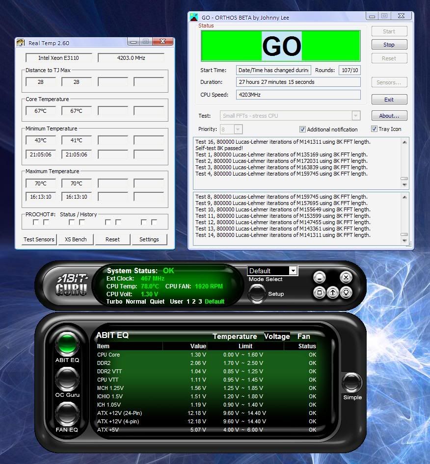Click Test Sensors in Real Temp
The height and width of the screenshot is (464, 430).
coord(39,239)
